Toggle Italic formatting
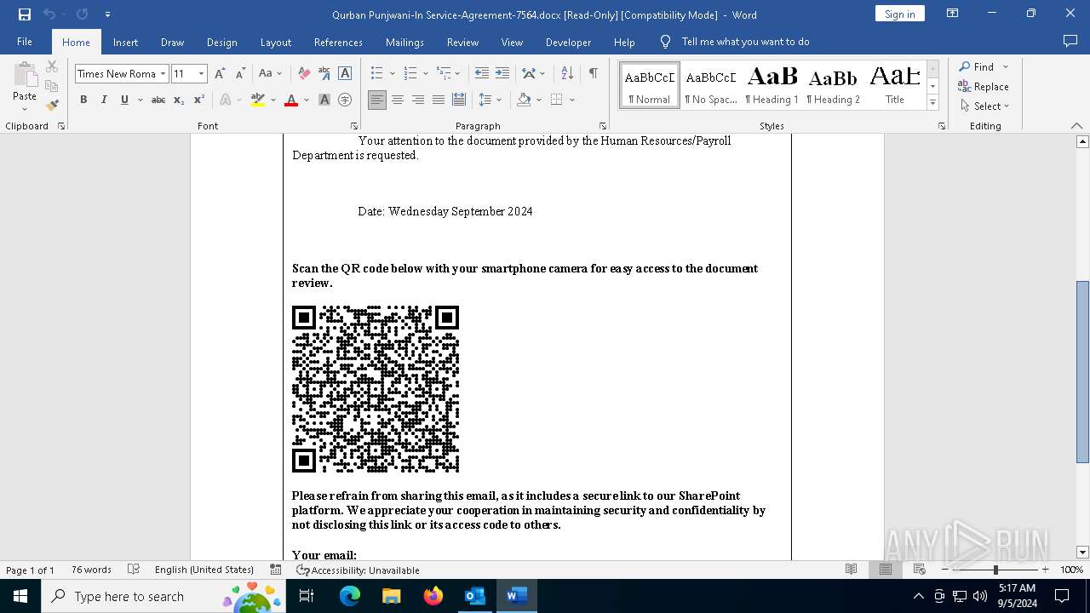 click(104, 100)
